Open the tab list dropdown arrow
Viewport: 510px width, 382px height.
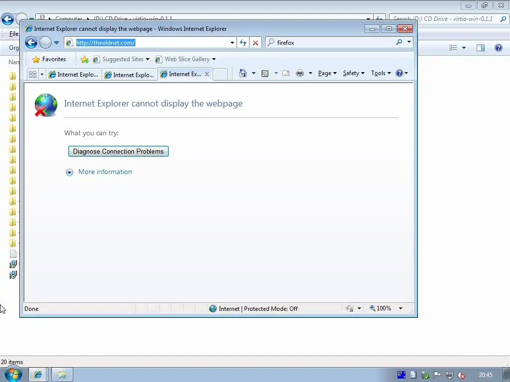click(42, 75)
